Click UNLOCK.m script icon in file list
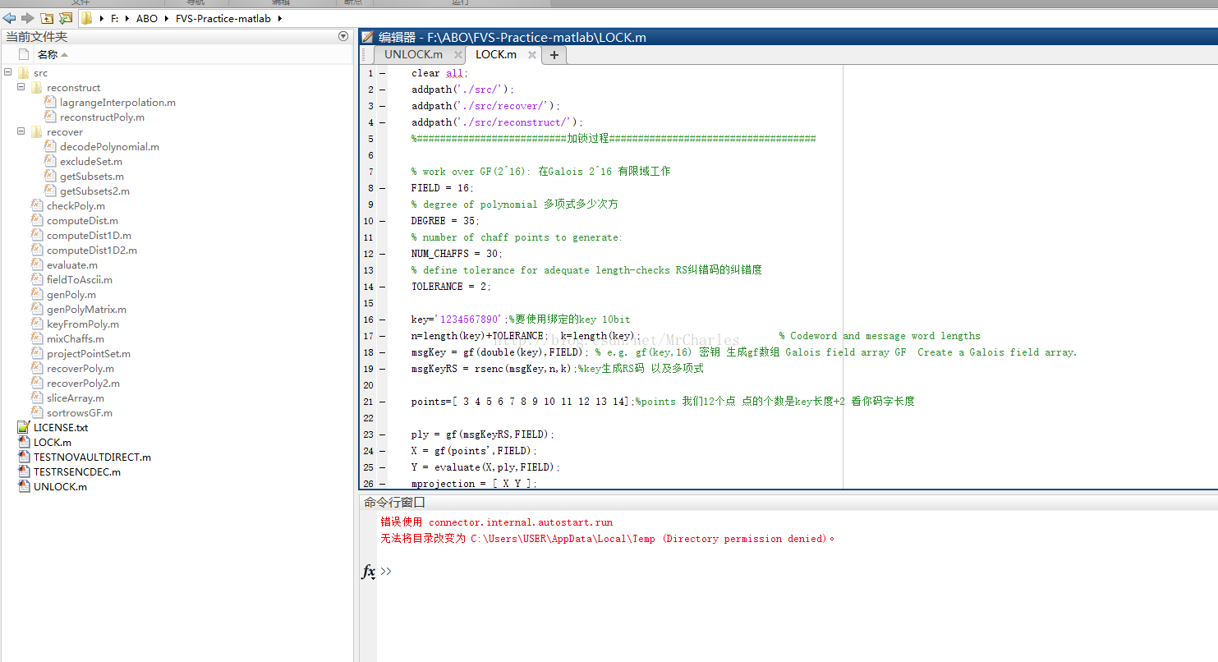This screenshot has height=662, width=1218. click(24, 486)
